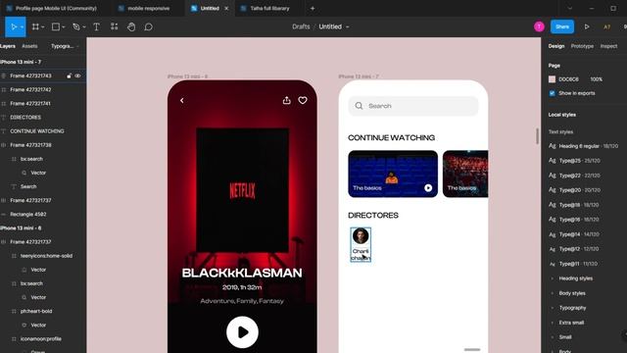Click the lock icon on Frame 427321743
Viewport: 627px width, 353px height.
(x=69, y=76)
